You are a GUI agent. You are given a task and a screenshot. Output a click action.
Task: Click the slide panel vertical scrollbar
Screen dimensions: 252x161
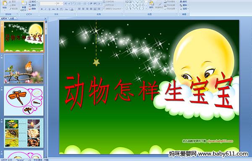click(46, 89)
